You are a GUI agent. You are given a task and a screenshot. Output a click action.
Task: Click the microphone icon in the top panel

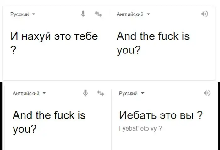[83, 14]
